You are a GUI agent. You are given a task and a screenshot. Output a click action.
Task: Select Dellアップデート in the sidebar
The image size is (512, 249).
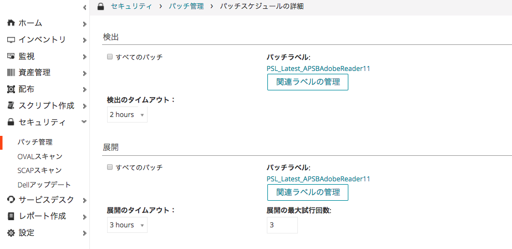click(x=44, y=185)
